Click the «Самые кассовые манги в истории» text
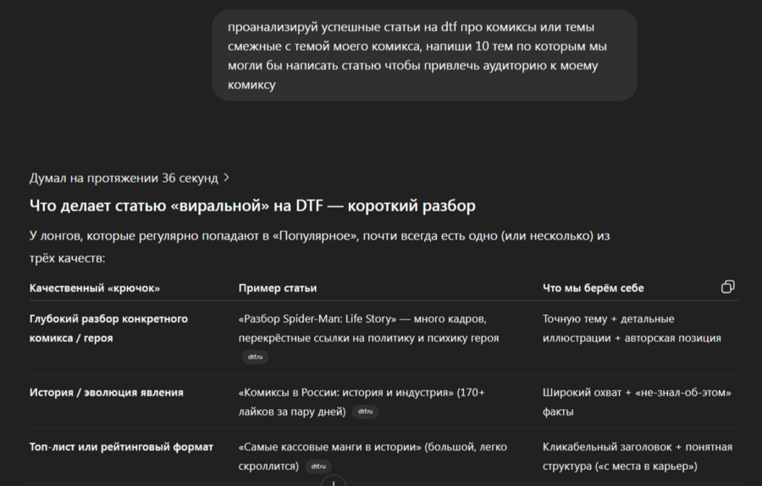Viewport: 762px width, 486px height. [x=330, y=447]
